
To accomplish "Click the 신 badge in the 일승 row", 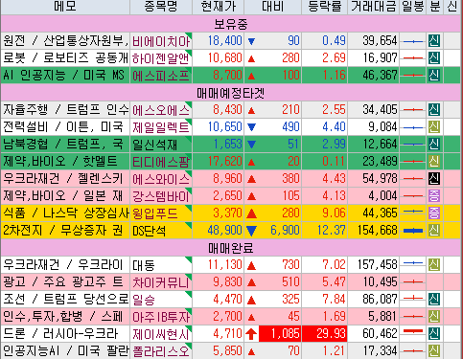I will tap(434, 300).
